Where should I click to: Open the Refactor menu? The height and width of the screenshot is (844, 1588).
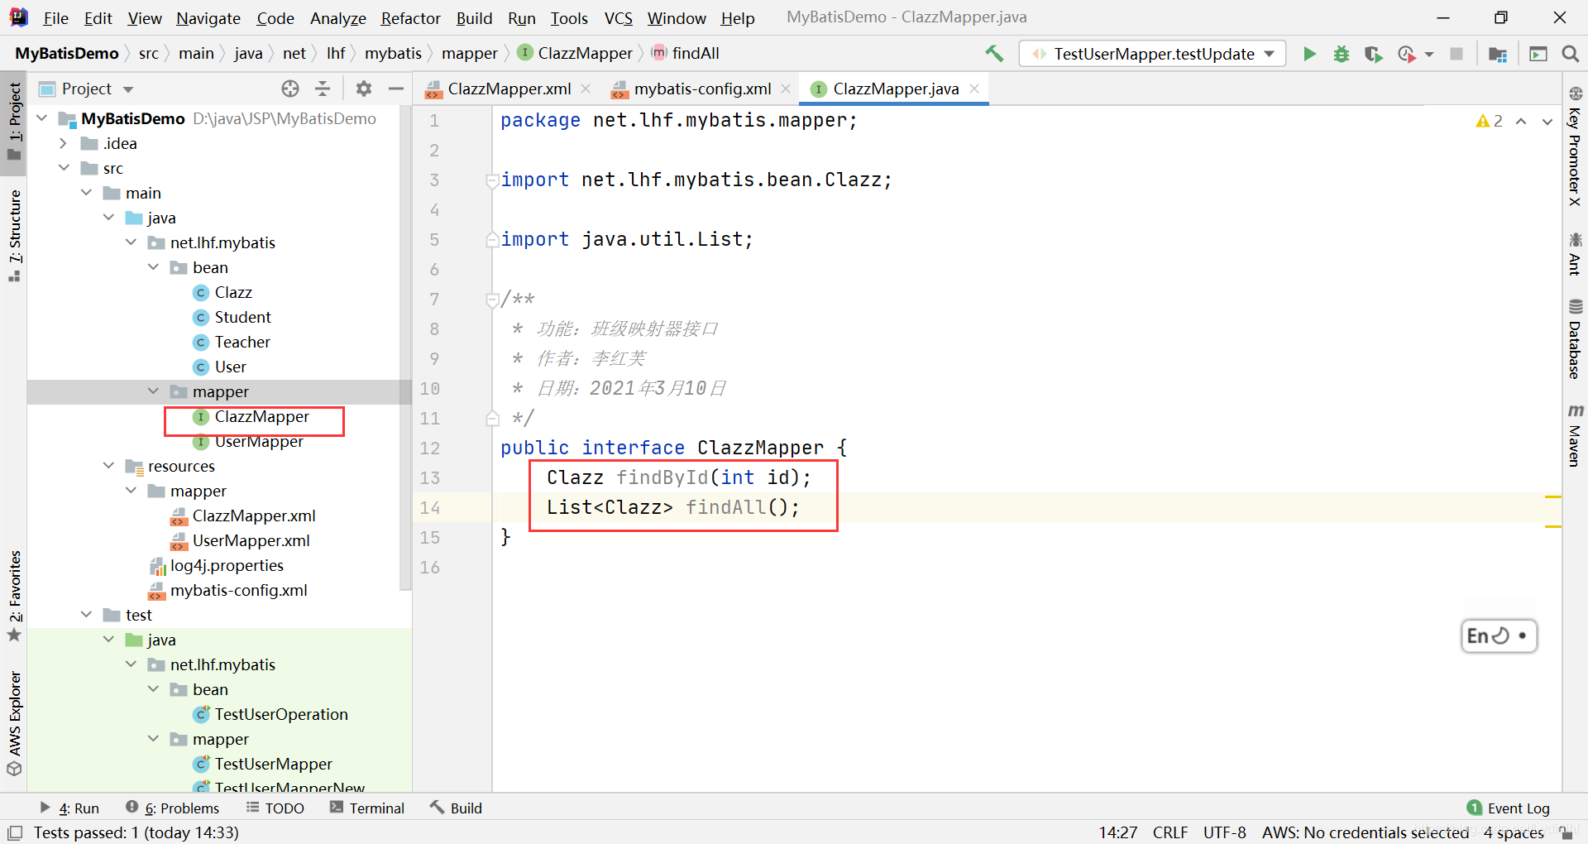click(x=410, y=18)
